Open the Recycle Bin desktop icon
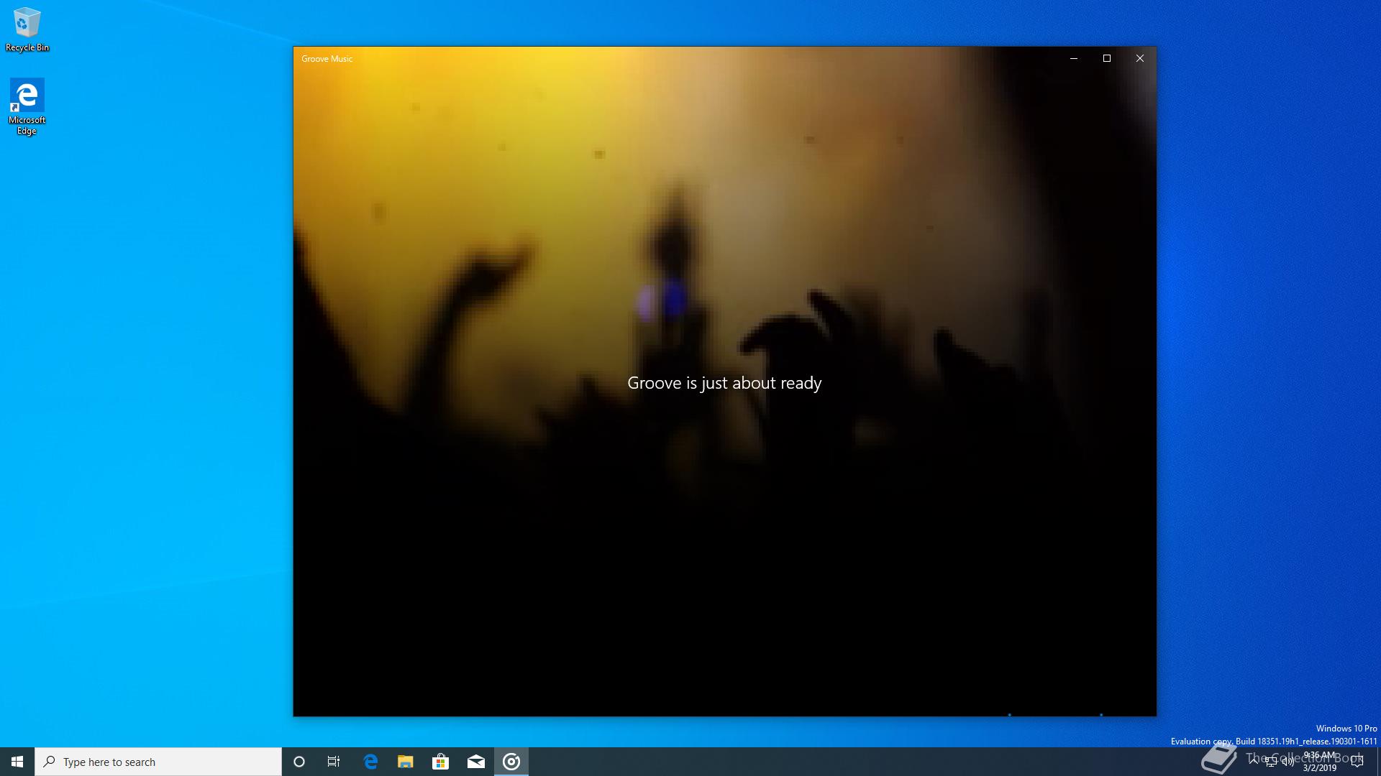Image resolution: width=1381 pixels, height=776 pixels. point(27,29)
